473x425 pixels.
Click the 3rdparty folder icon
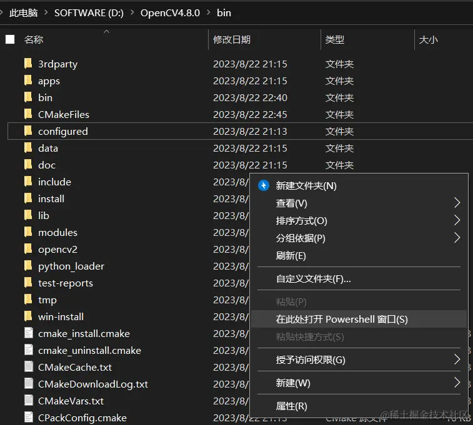click(x=28, y=64)
